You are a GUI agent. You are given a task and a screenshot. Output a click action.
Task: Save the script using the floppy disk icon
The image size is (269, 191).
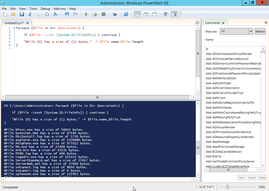click(22, 14)
